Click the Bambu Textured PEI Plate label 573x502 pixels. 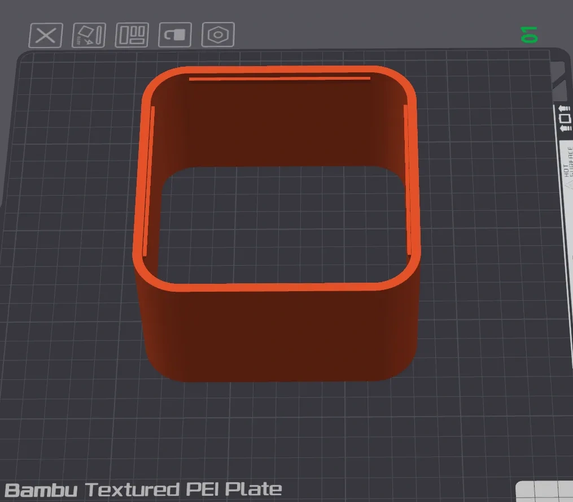tap(143, 490)
